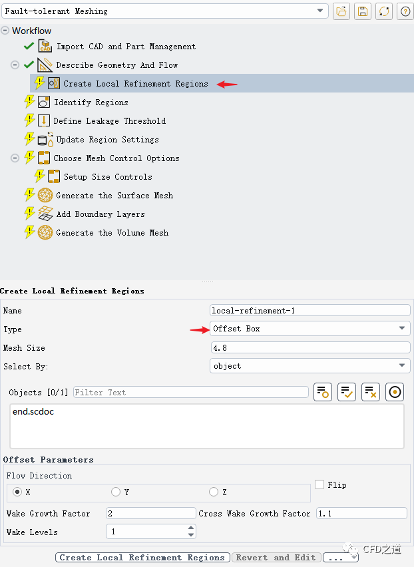
Task: Open a saved workflow file
Action: (341, 11)
